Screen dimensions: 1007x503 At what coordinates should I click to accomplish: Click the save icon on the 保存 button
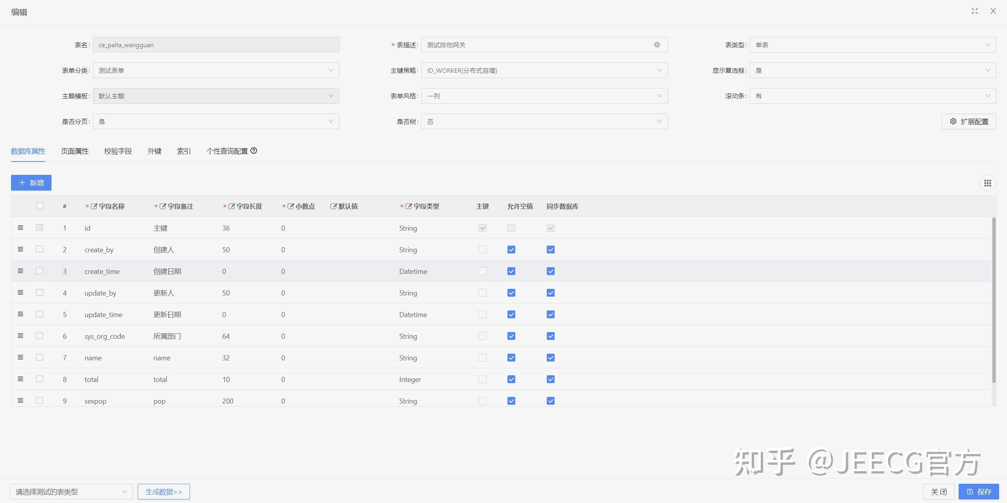coord(969,491)
